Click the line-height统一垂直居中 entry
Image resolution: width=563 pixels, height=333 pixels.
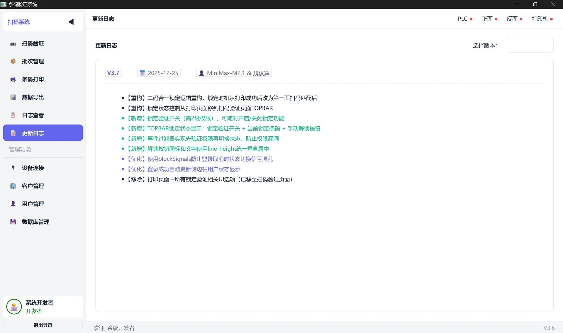tap(197, 149)
